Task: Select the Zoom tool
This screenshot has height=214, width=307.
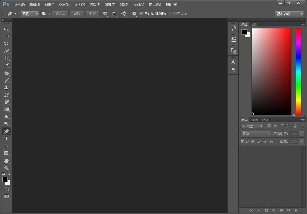Action: pos(6,168)
